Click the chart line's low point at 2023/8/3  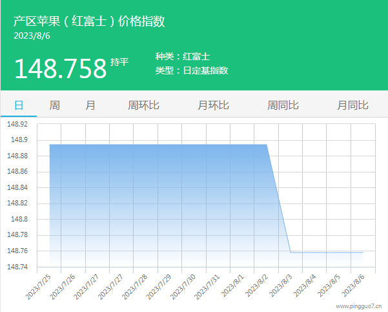pos(291,252)
